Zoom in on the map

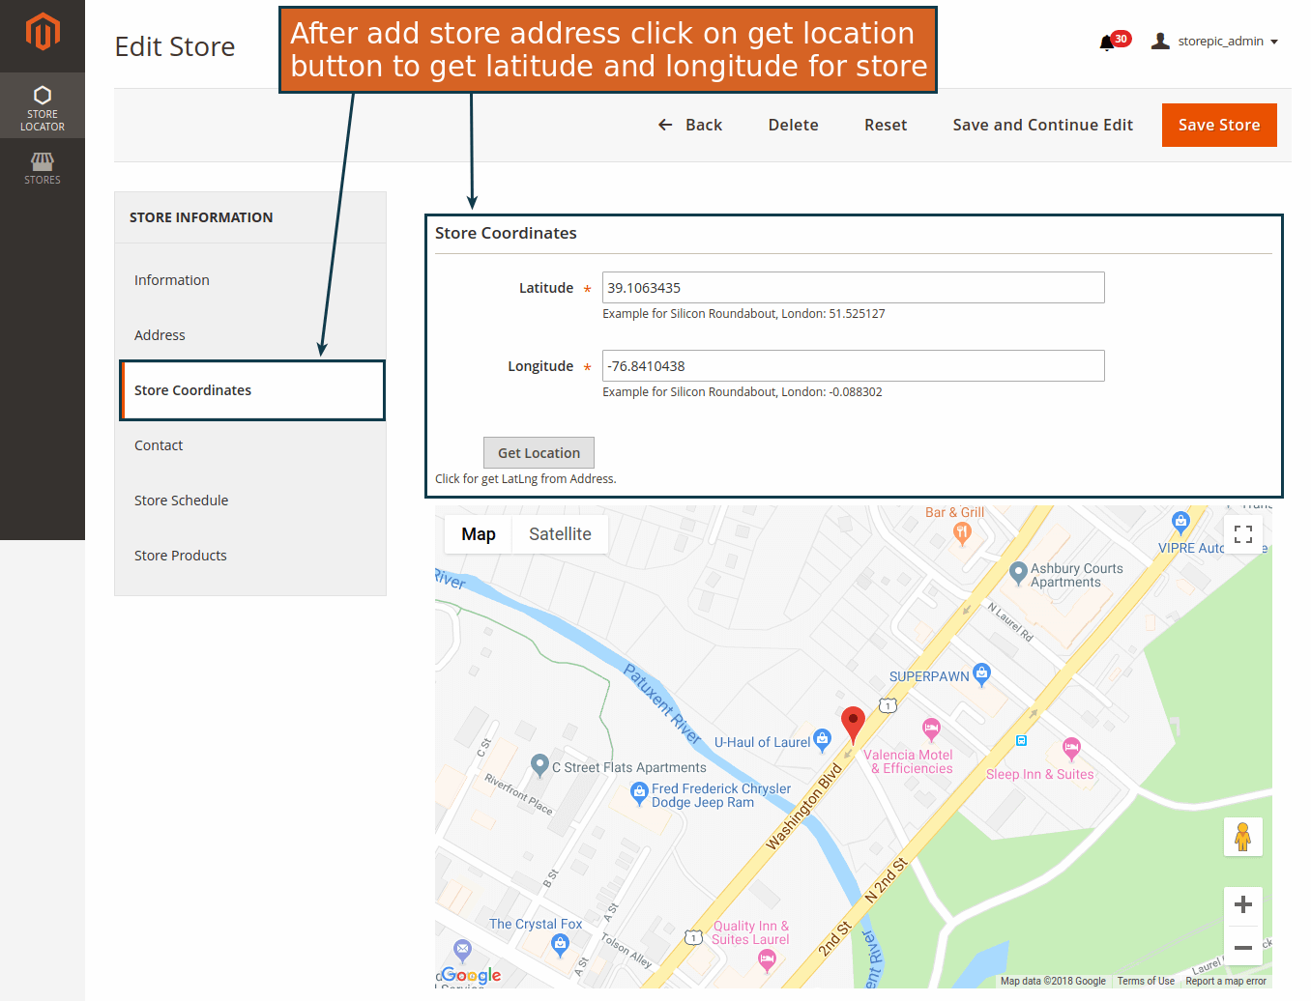pos(1242,904)
